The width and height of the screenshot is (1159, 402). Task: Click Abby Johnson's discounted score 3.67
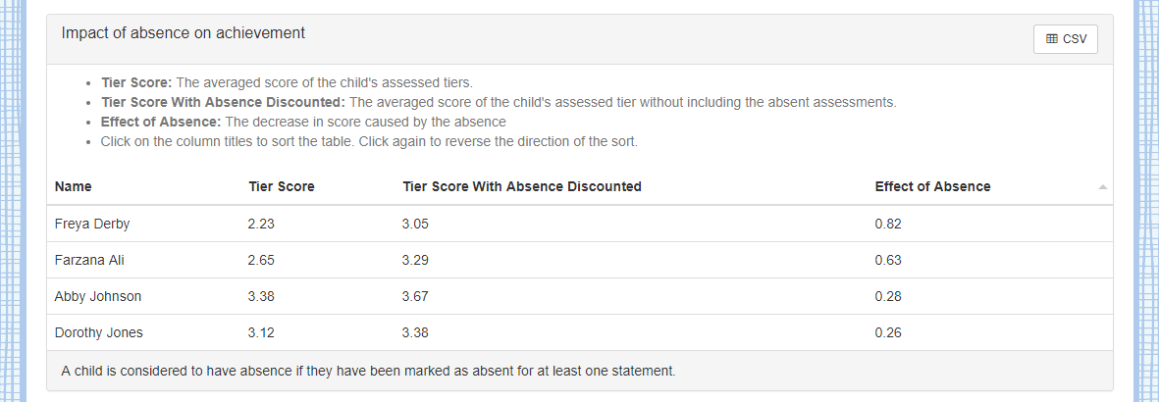[415, 296]
